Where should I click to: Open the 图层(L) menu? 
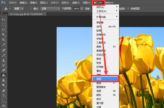pos(44,3)
